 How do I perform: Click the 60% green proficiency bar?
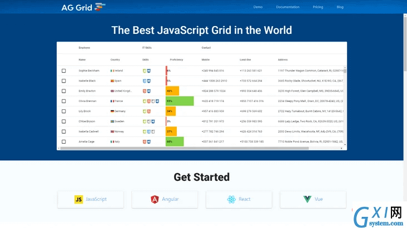pyautogui.click(x=175, y=141)
